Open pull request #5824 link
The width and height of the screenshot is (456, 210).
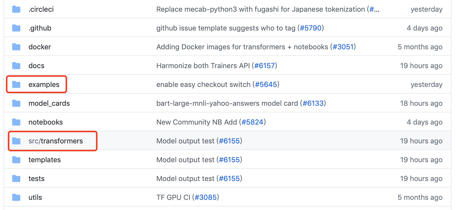coord(252,122)
